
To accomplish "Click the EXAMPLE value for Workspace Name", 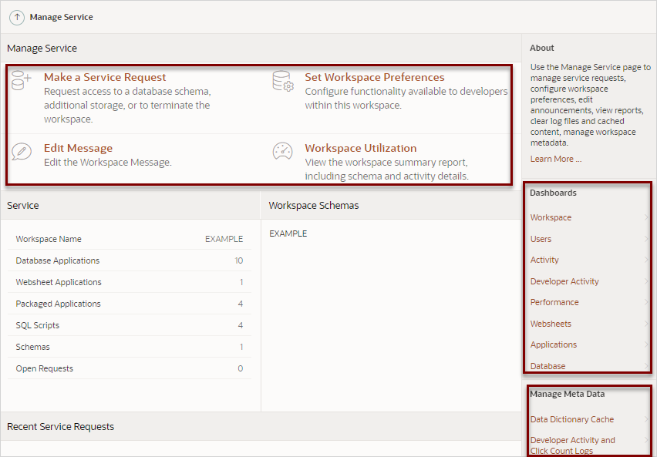I will point(224,239).
